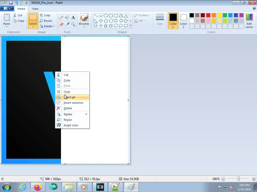Choose the Curve shape
The height and width of the screenshot is (192, 257).
click(x=101, y=16)
